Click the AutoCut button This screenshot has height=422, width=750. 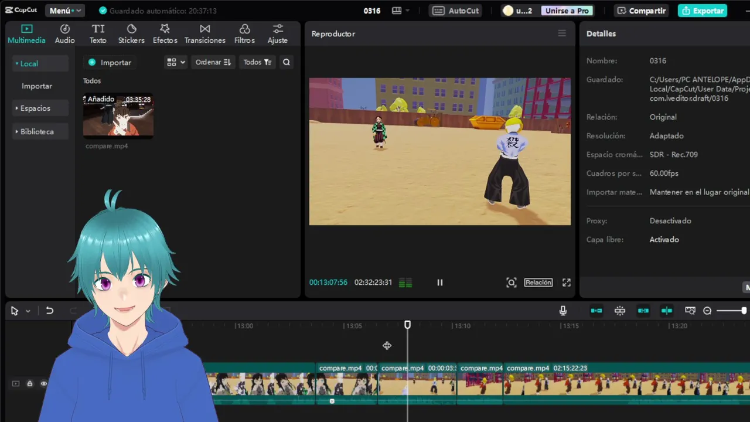pos(456,11)
